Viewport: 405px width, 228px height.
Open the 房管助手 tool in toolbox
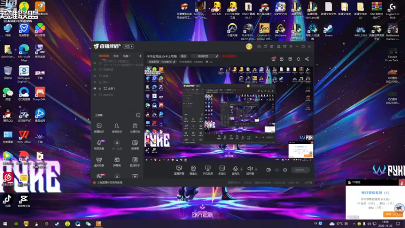pos(117,128)
